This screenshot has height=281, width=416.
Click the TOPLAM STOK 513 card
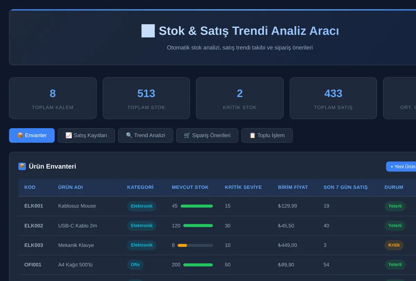(146, 98)
